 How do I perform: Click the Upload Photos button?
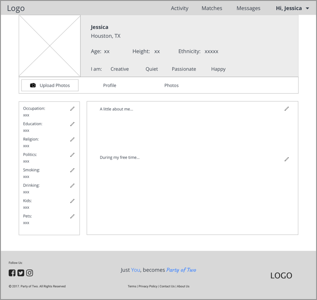[50, 85]
